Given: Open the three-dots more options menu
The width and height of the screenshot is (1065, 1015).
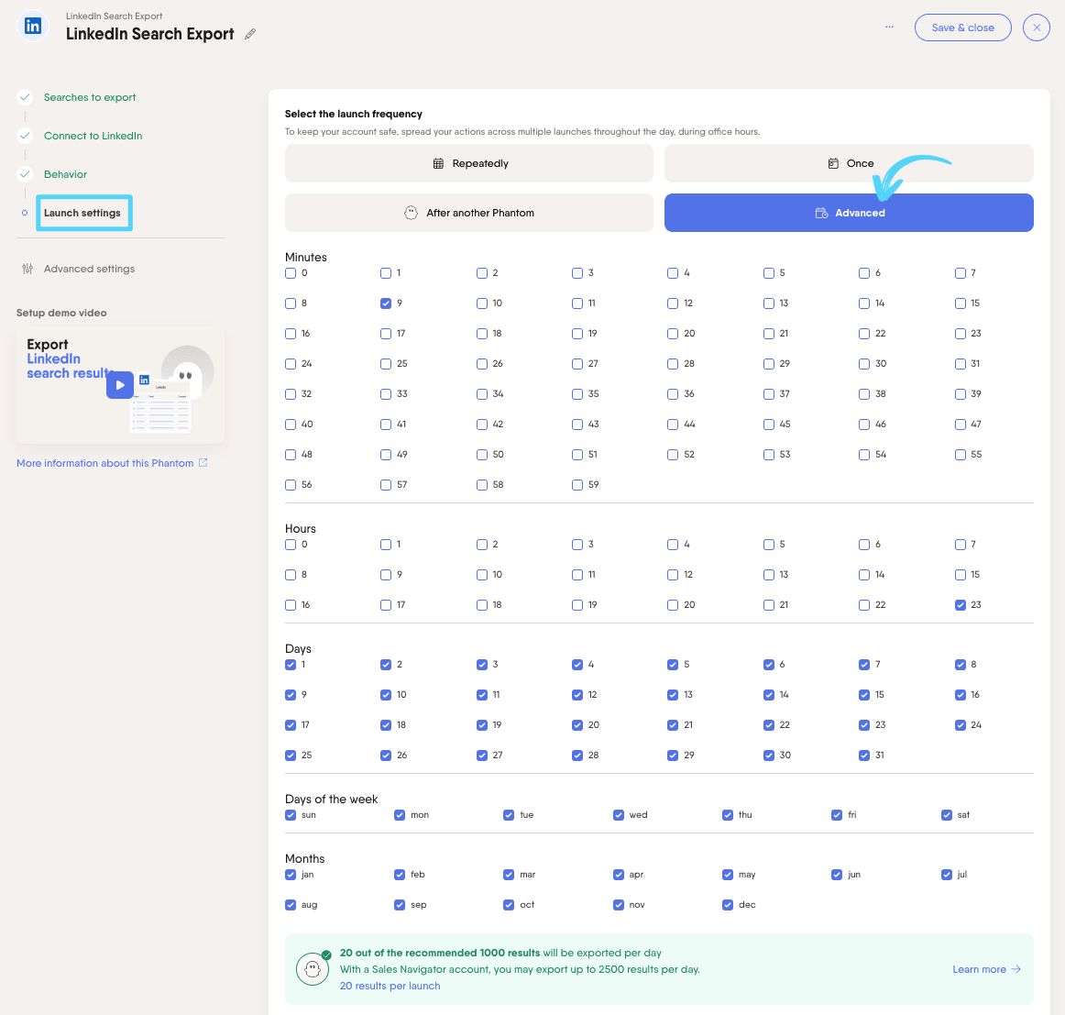Looking at the screenshot, I should (889, 28).
